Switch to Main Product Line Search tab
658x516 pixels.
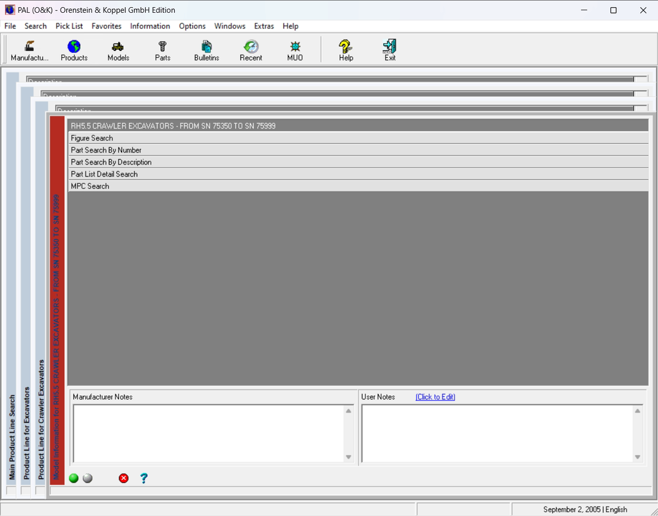(x=12, y=437)
